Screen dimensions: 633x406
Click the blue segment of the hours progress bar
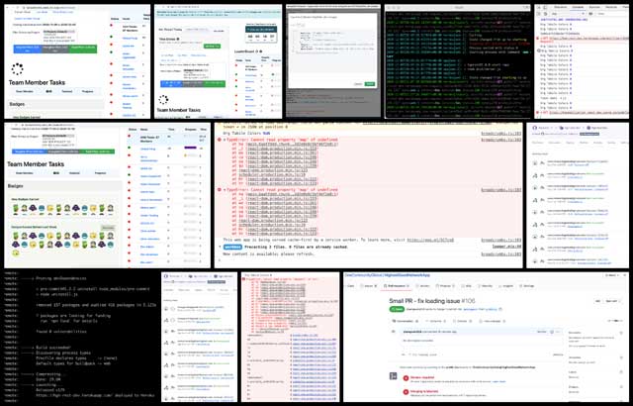pyautogui.click(x=28, y=49)
